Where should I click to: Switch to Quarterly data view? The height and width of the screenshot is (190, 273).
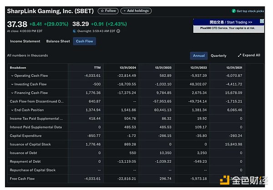218,55
